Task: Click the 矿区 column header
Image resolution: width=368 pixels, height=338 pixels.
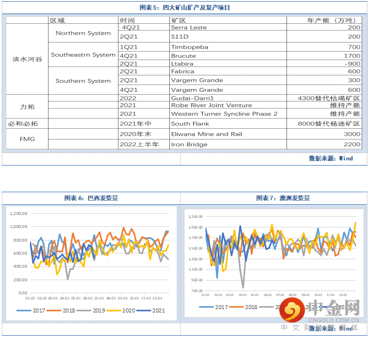Action: point(178,20)
